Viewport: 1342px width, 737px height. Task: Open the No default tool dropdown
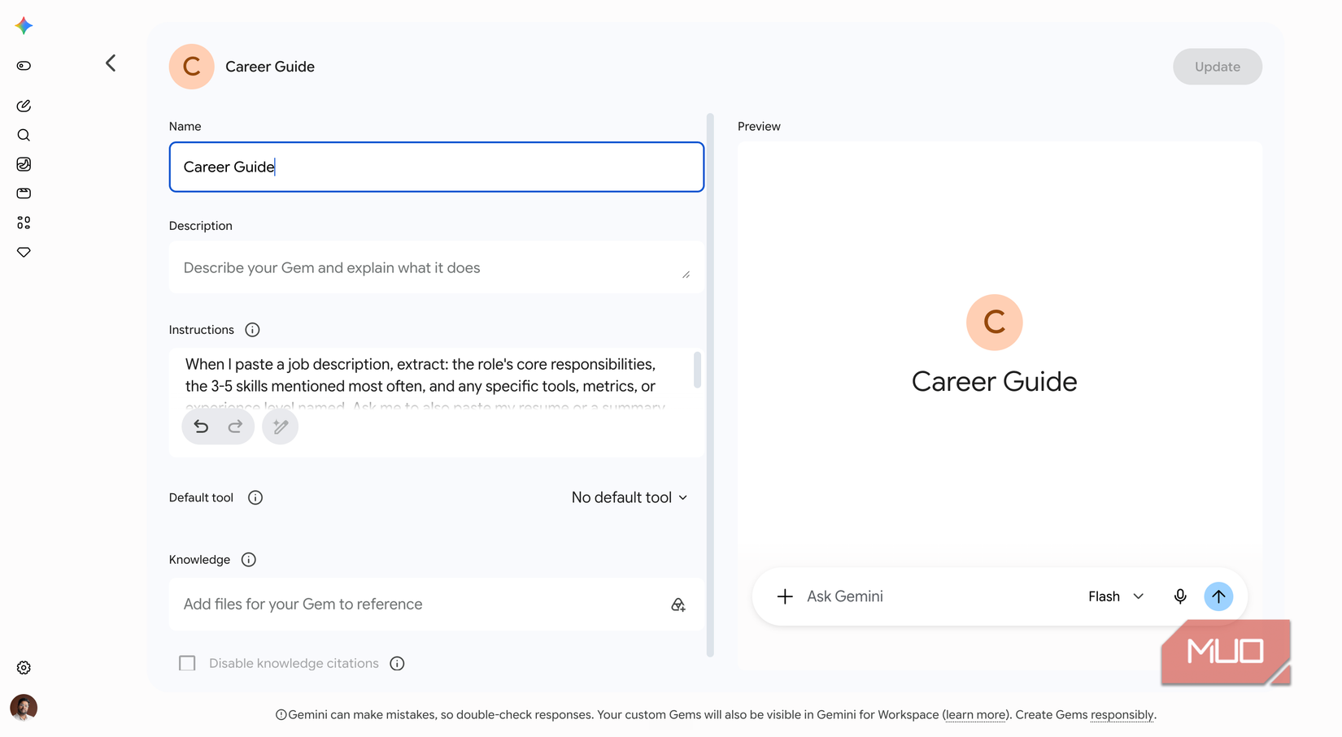(630, 497)
